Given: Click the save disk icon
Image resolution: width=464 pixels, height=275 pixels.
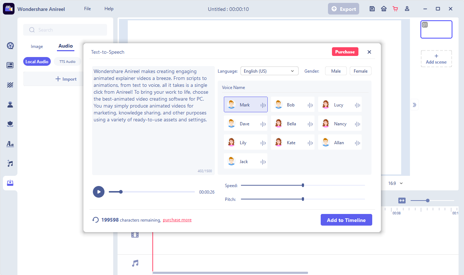Looking at the screenshot, I should [372, 9].
